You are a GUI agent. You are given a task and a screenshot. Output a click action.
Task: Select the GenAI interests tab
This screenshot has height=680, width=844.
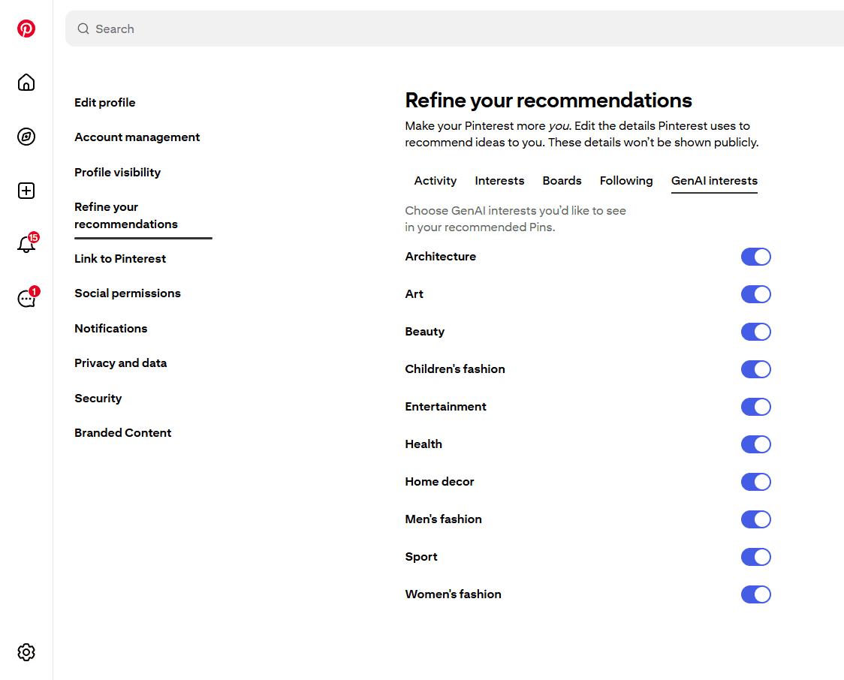click(714, 181)
